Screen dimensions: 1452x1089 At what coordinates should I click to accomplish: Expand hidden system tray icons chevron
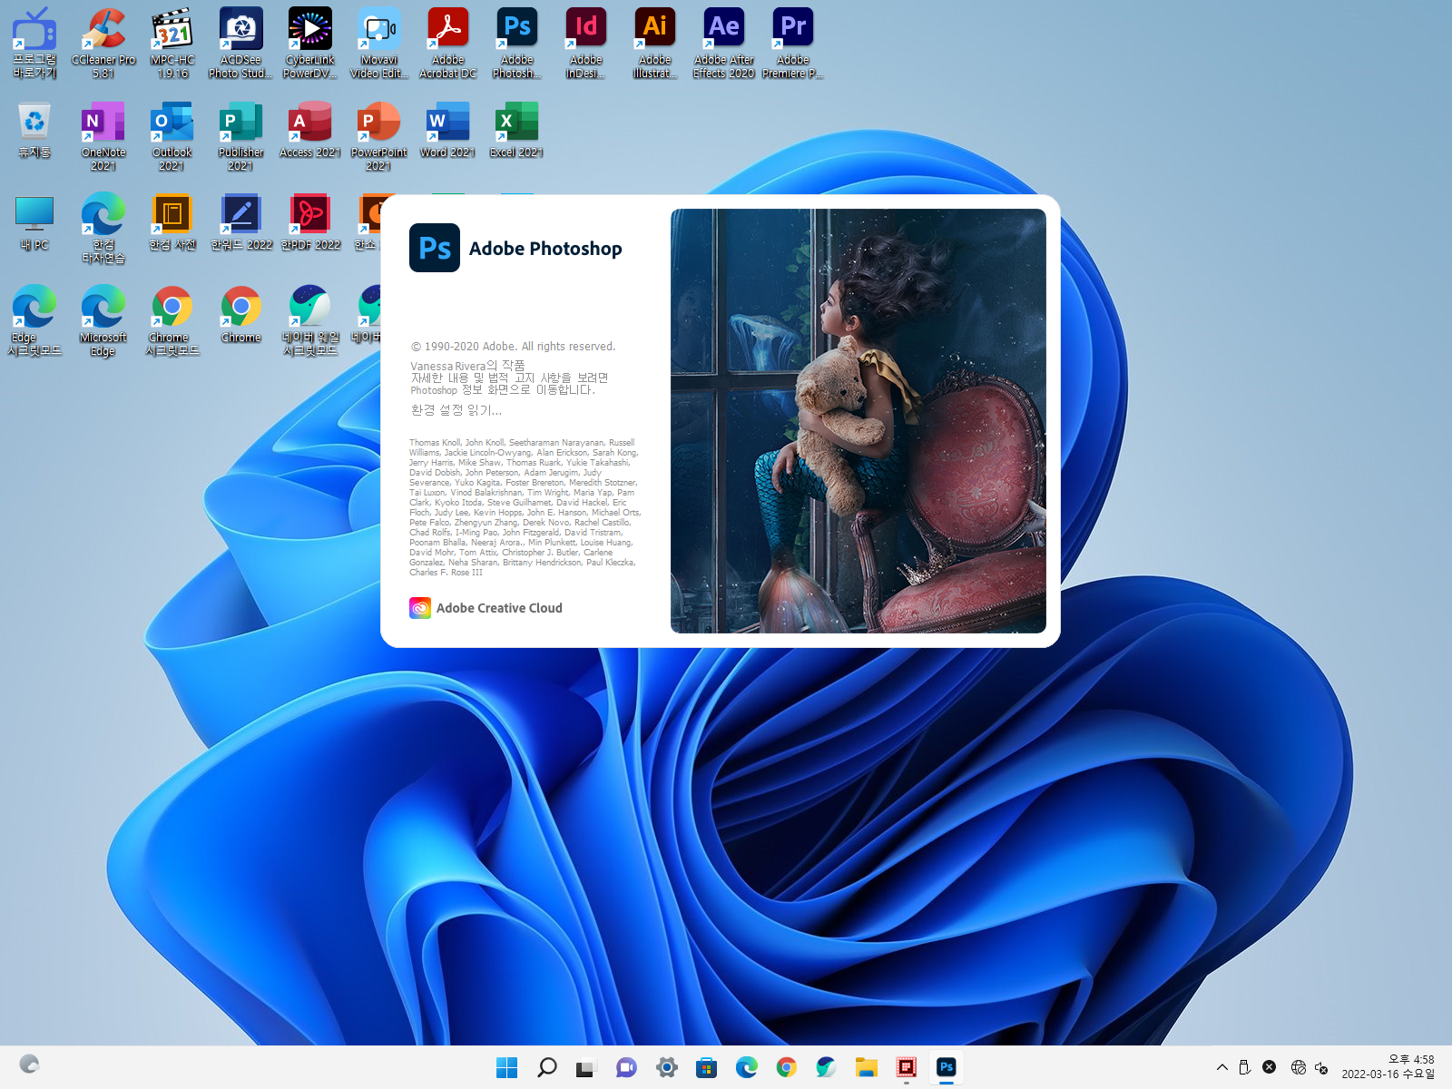1222,1067
